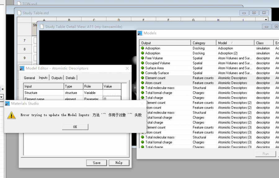Click green icon beside Surface Area
Screen dimensions: 279x178
click(143, 68)
